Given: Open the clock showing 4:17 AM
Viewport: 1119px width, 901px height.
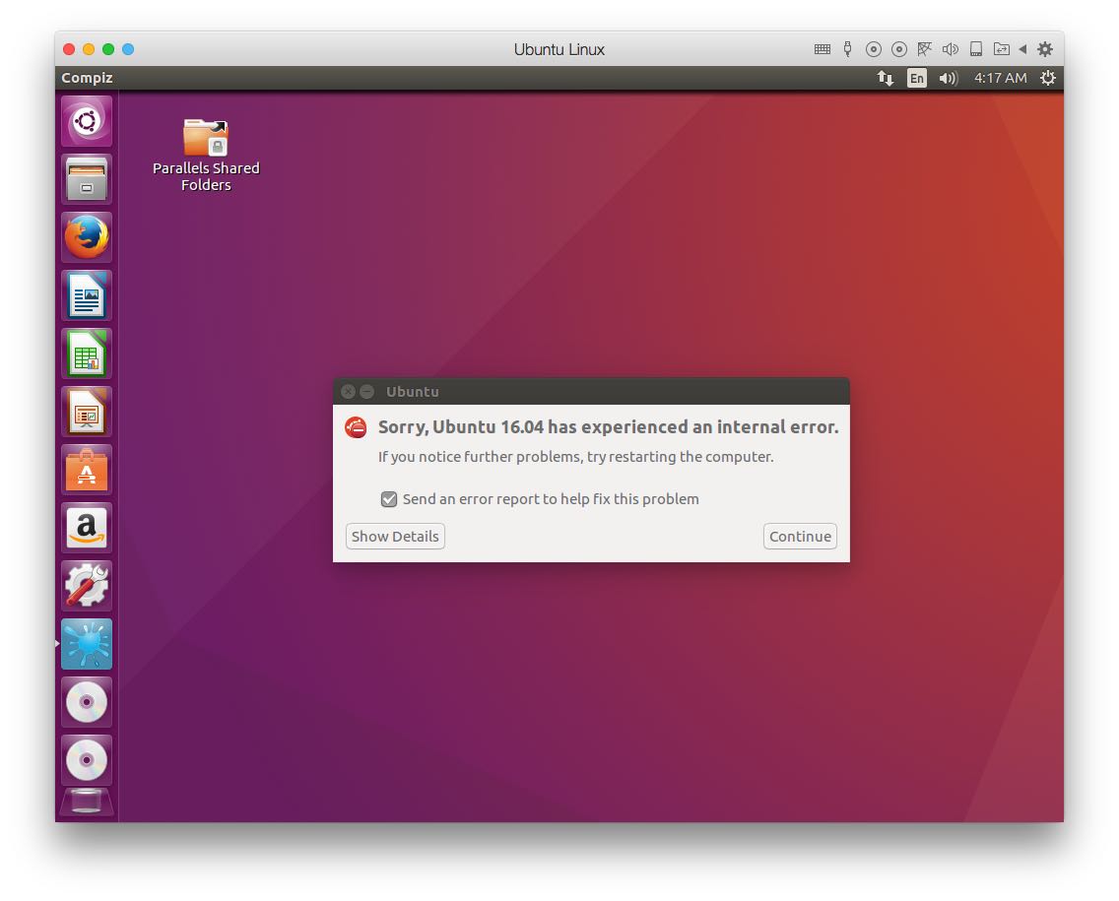Looking at the screenshot, I should point(1001,78).
